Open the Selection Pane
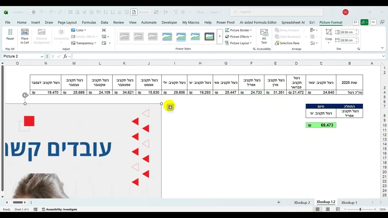 tap(287, 43)
